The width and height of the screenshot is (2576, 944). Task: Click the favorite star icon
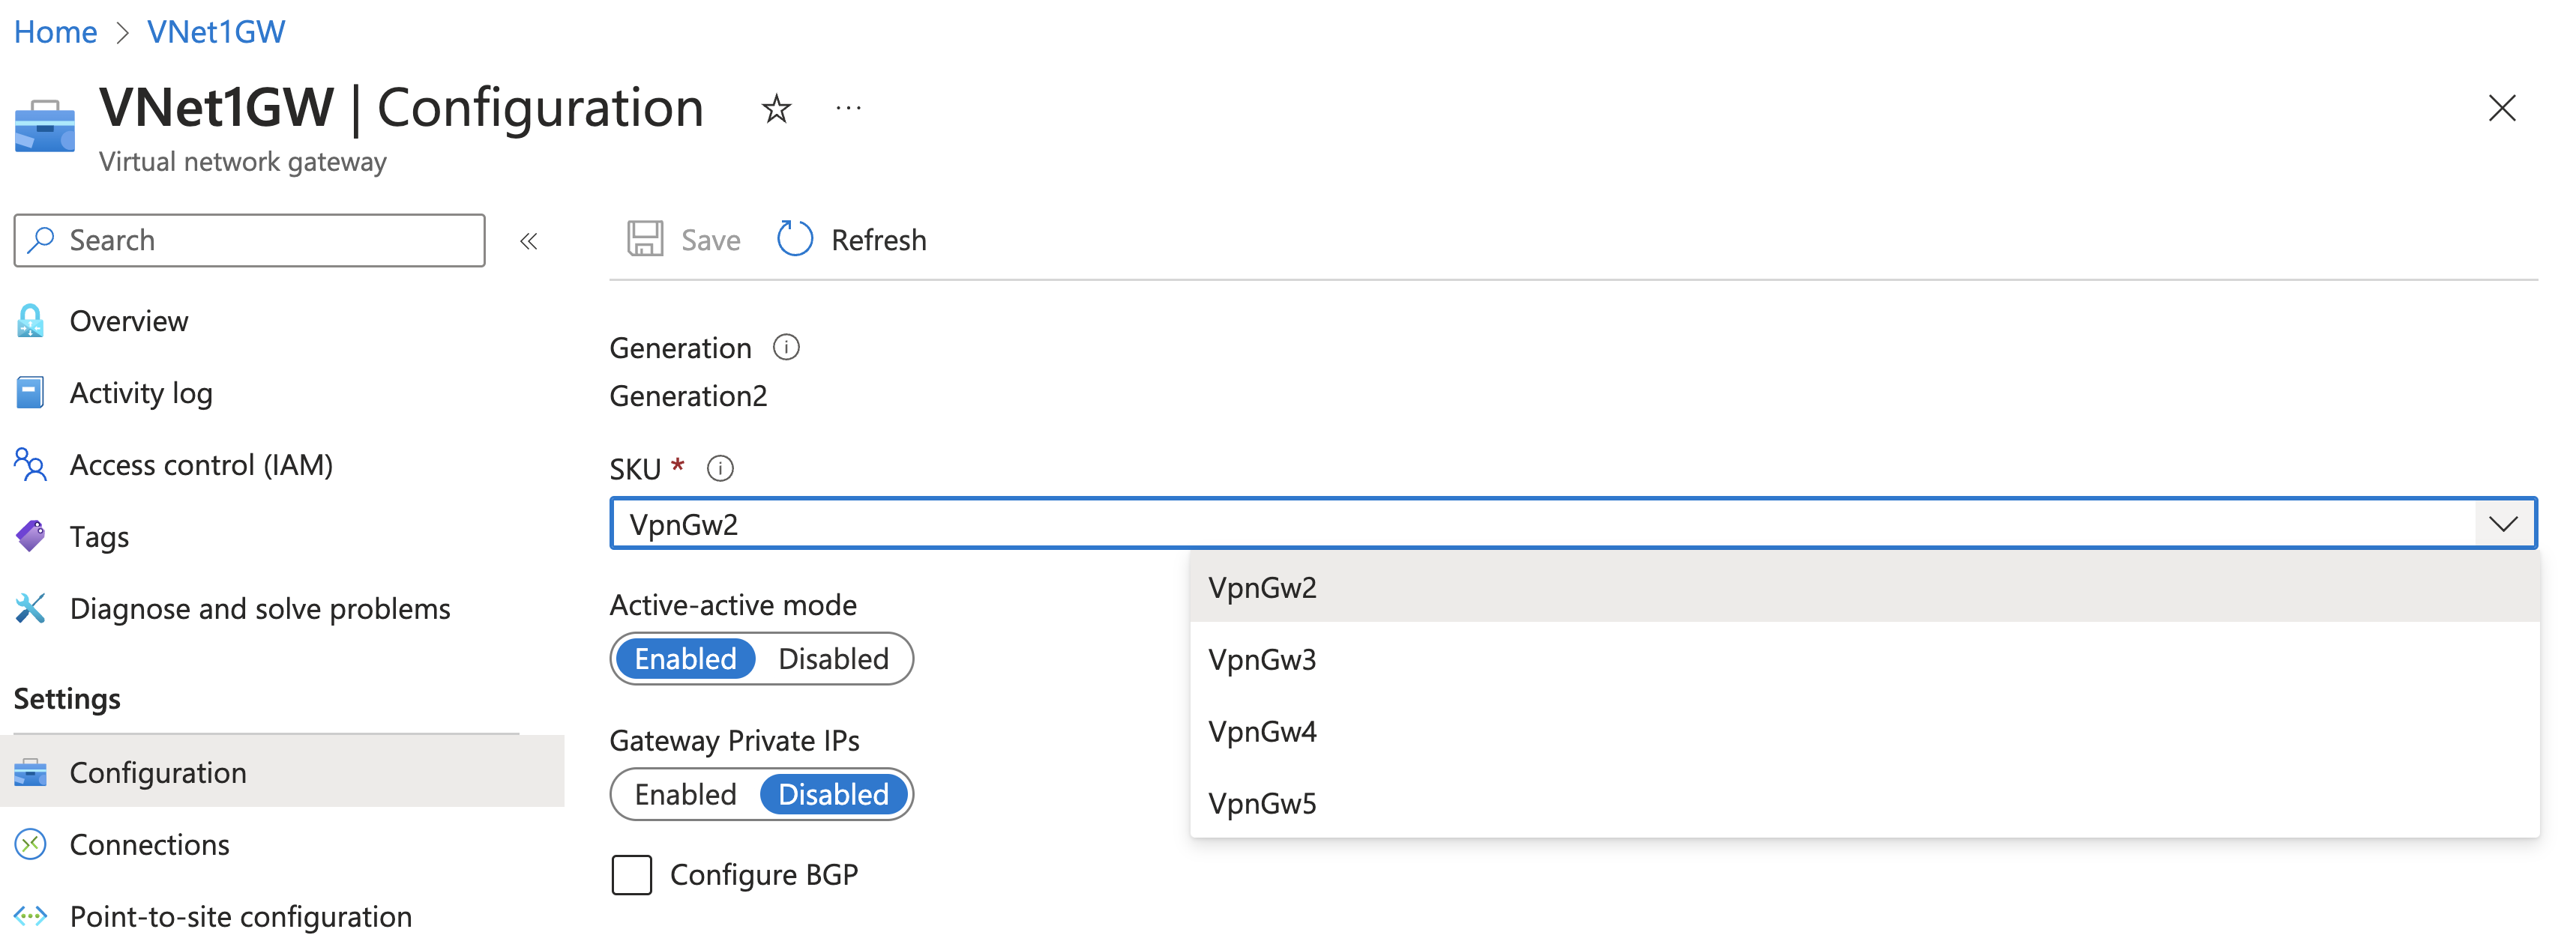(776, 108)
